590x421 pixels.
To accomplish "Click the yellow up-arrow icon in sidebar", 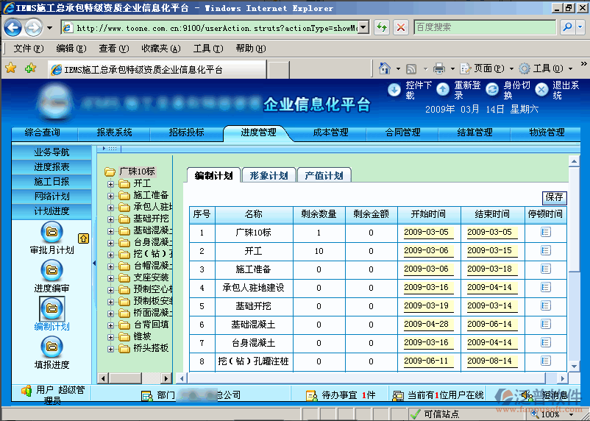I will (83, 238).
